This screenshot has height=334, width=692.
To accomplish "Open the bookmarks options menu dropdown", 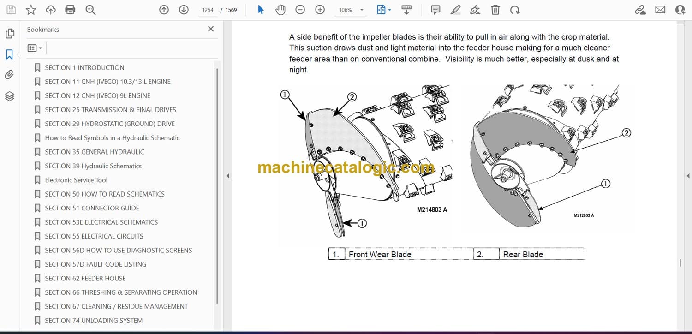I will tap(35, 48).
